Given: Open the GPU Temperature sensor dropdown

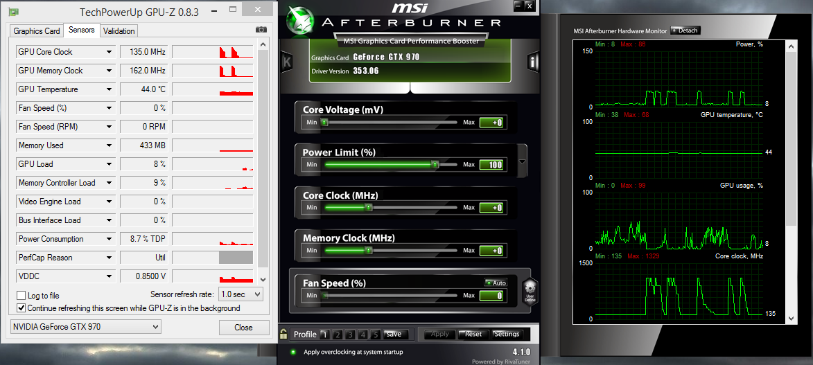Looking at the screenshot, I should pyautogui.click(x=109, y=89).
